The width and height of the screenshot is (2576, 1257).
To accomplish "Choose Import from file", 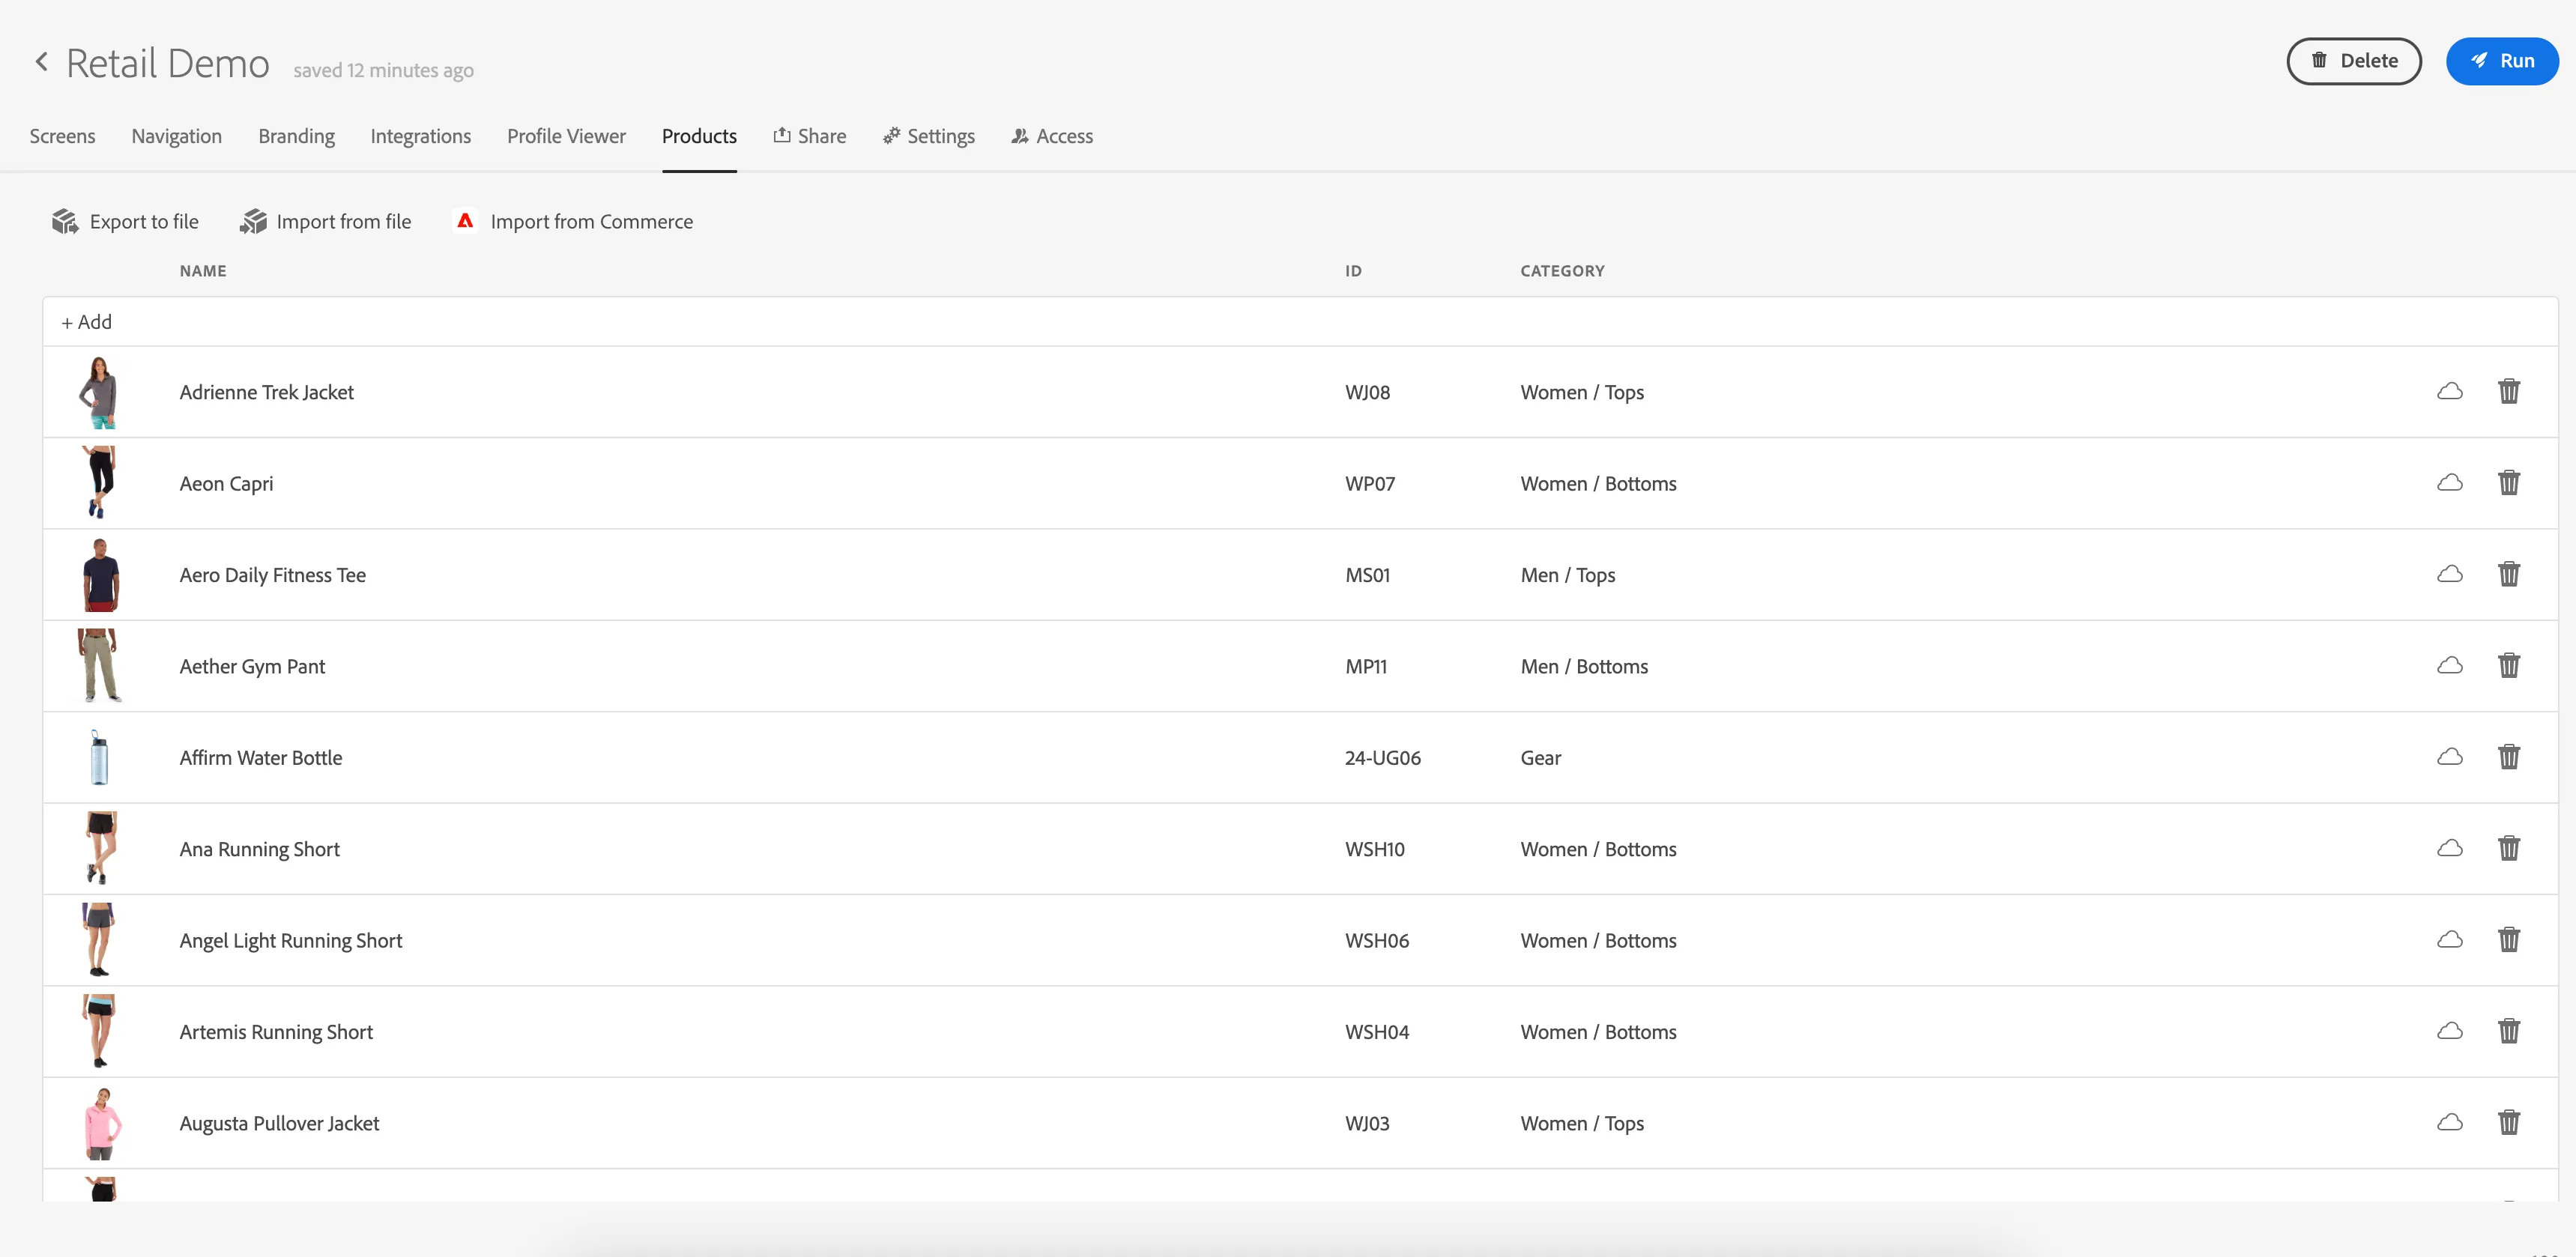I will [x=326, y=222].
